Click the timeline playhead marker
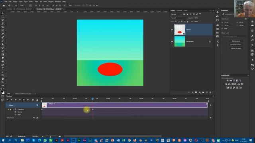Viewport: 255px width, 143px height. point(92,99)
